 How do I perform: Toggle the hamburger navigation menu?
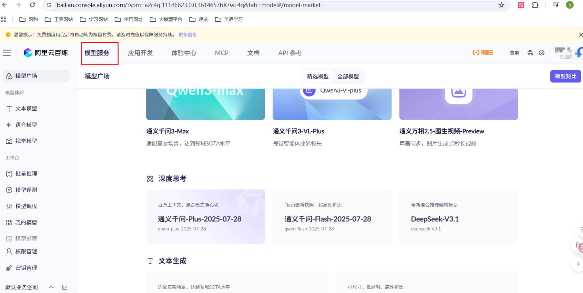pyautogui.click(x=7, y=53)
